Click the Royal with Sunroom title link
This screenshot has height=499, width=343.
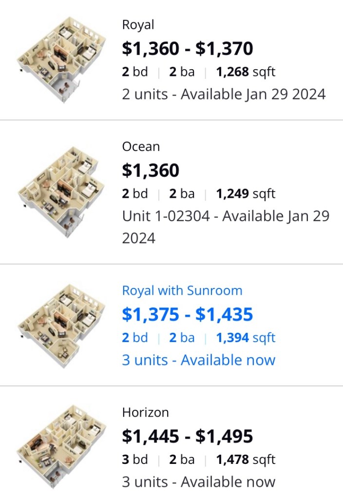pos(182,291)
